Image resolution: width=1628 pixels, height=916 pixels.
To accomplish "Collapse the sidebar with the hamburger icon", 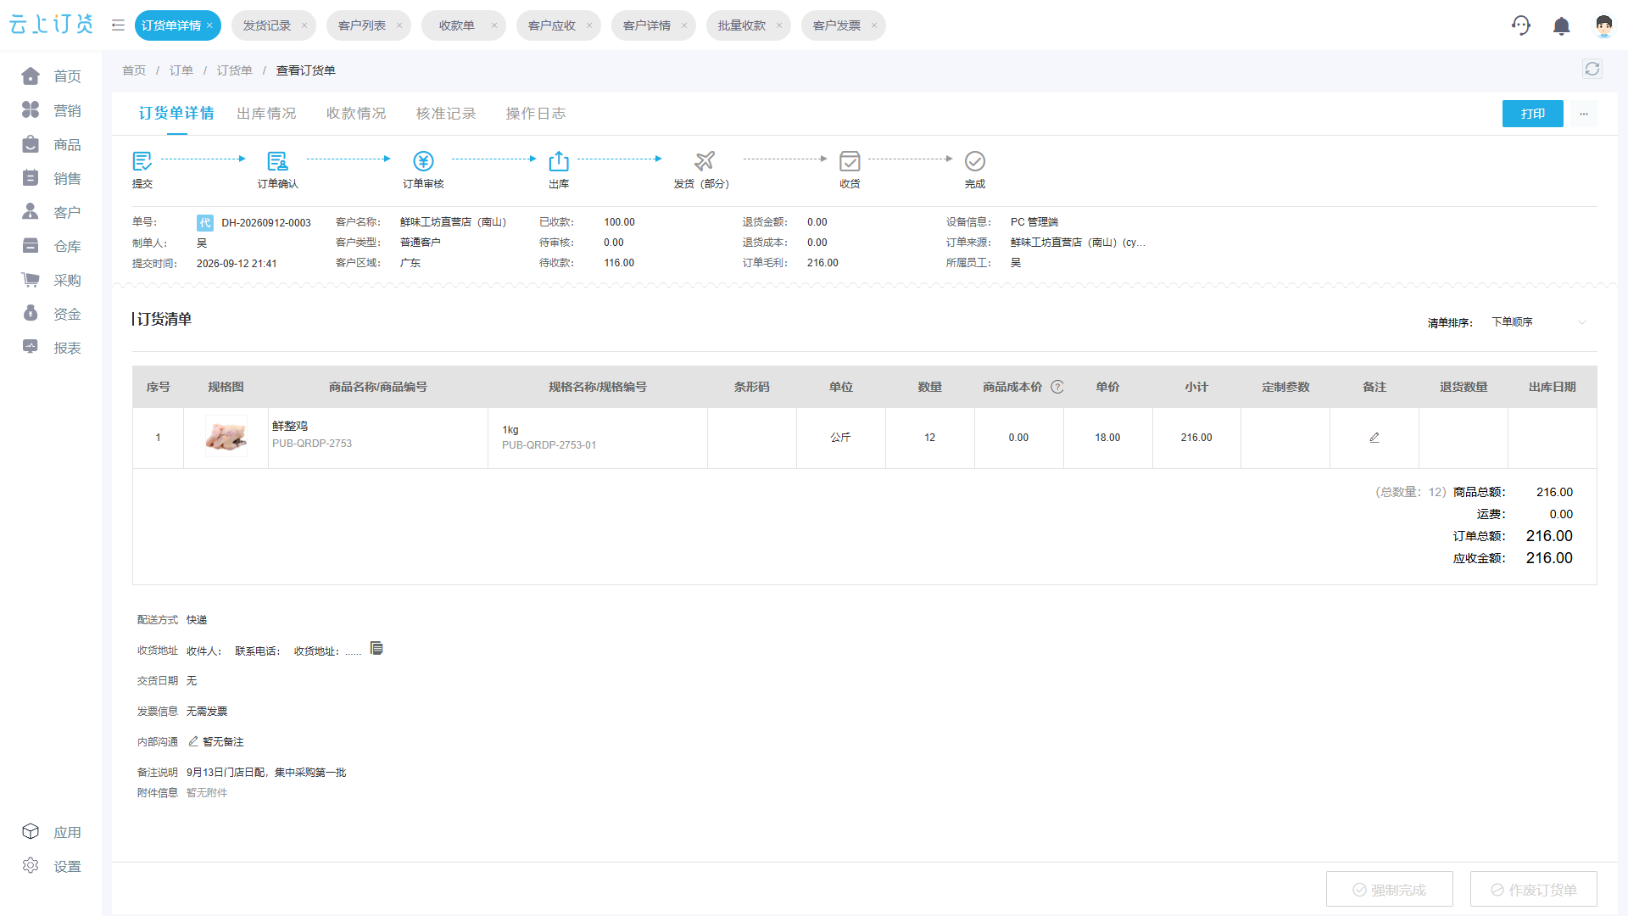I will tap(118, 25).
